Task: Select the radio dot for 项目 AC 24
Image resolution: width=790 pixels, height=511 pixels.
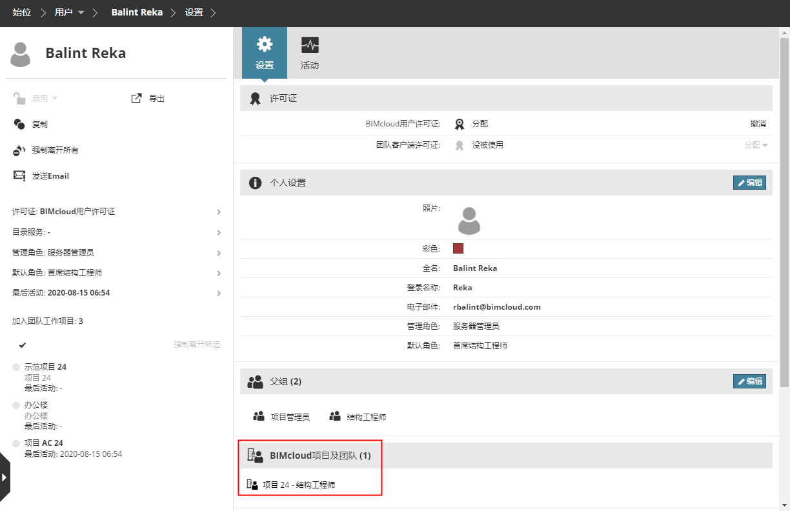Action: coord(16,443)
